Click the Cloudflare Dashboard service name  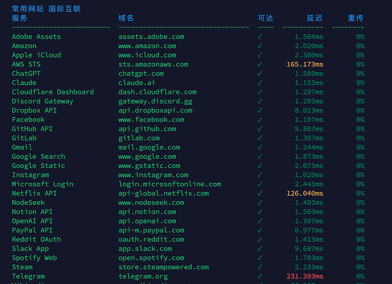(53, 92)
